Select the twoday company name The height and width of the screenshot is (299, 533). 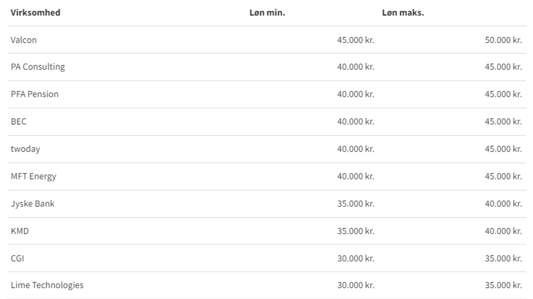26,149
